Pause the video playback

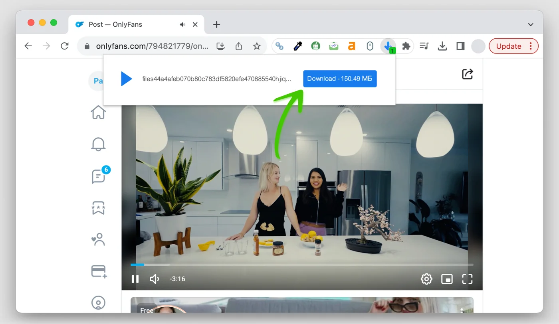pos(135,279)
